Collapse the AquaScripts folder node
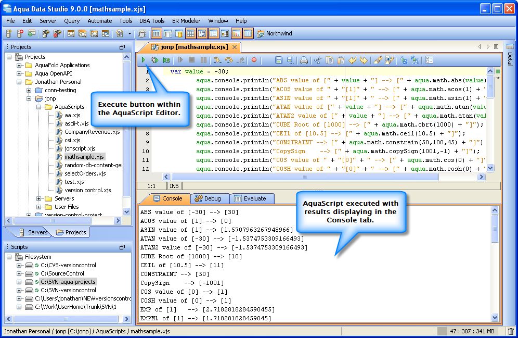Viewport: 518px width, 338px height. [39, 107]
